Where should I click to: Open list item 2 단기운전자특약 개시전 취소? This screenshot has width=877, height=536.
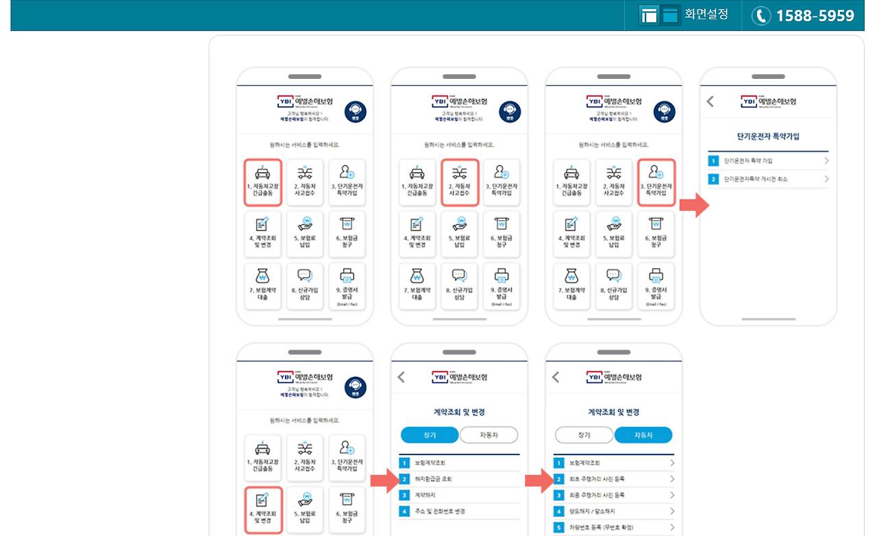(768, 179)
